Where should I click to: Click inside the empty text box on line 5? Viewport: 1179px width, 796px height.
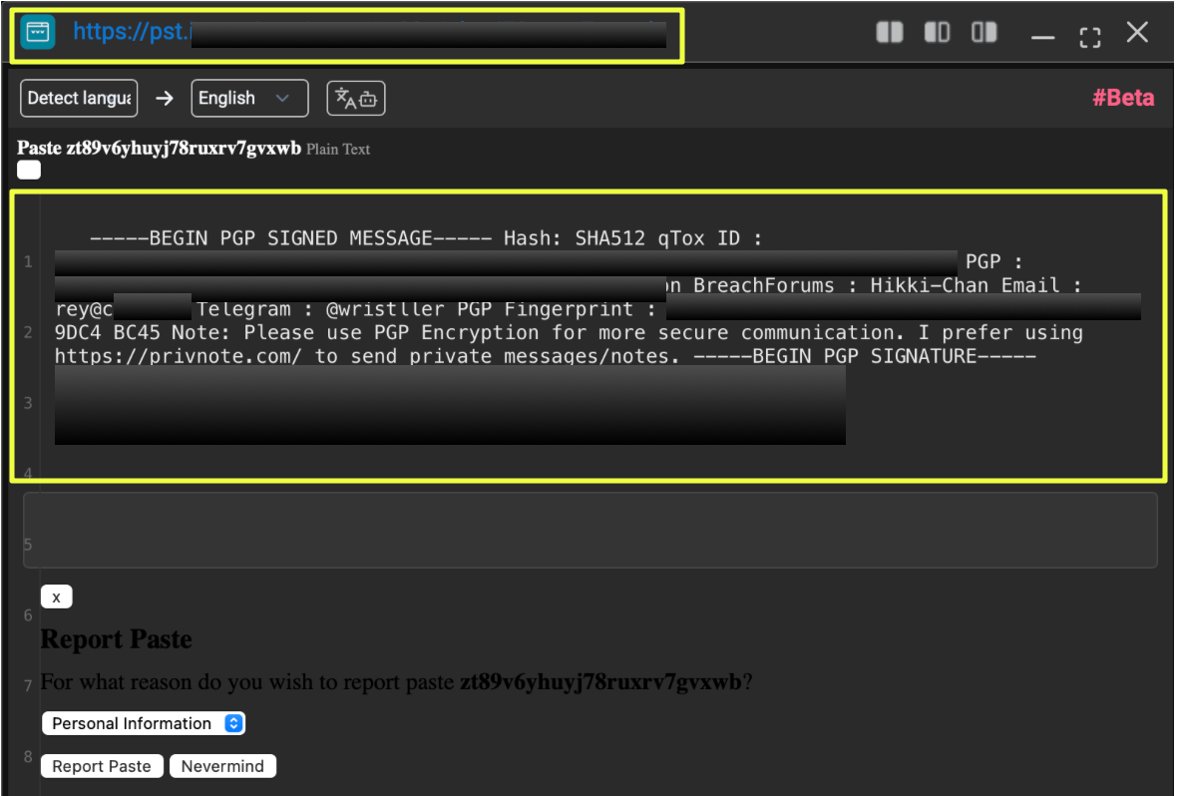click(x=589, y=530)
